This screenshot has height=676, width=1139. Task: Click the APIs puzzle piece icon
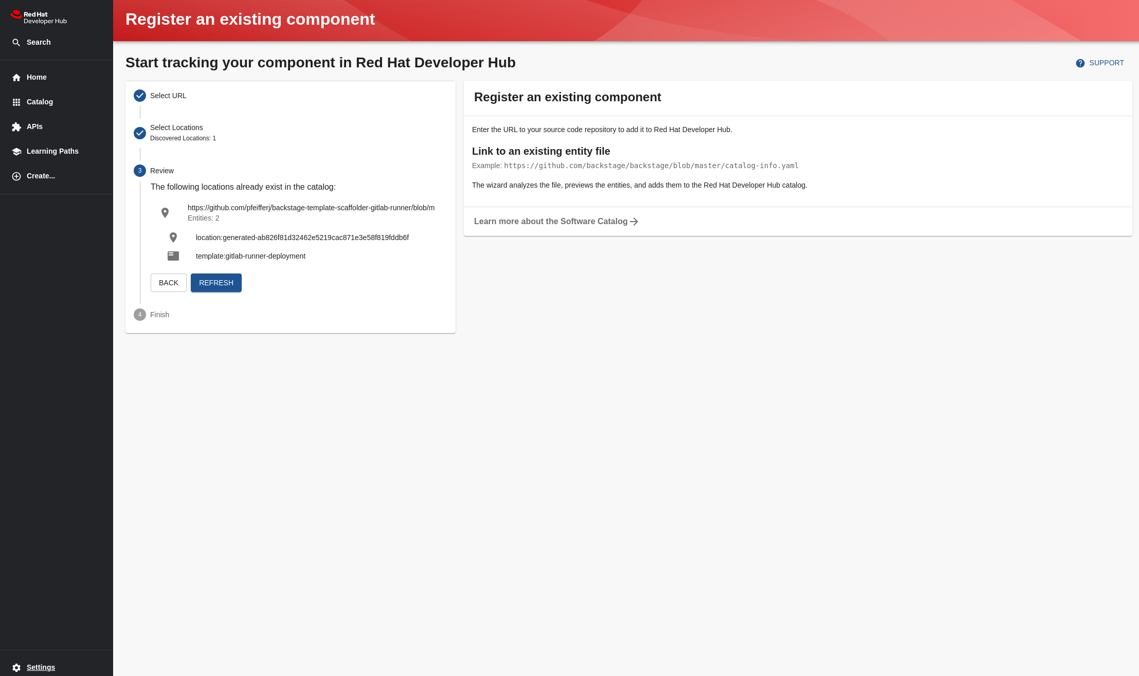16,127
